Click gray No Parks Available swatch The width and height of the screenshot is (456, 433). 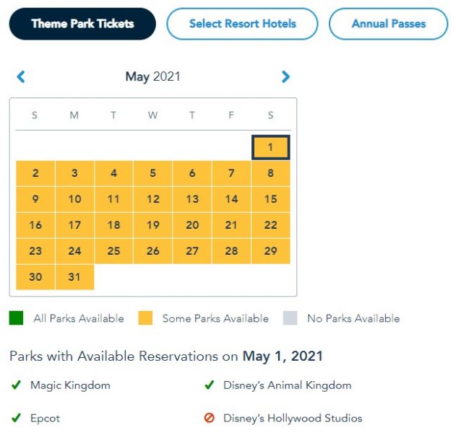tap(290, 318)
